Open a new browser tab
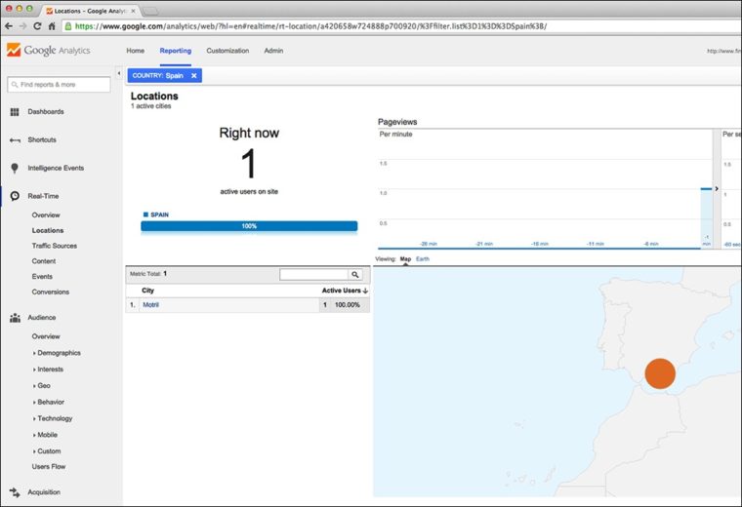The image size is (742, 507). click(150, 11)
